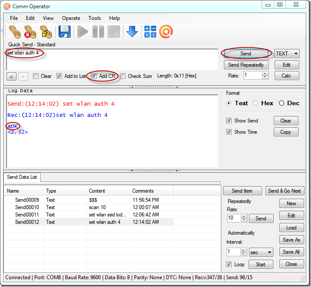Open the Operate menu
This screenshot has height=287, width=311.
71,18
